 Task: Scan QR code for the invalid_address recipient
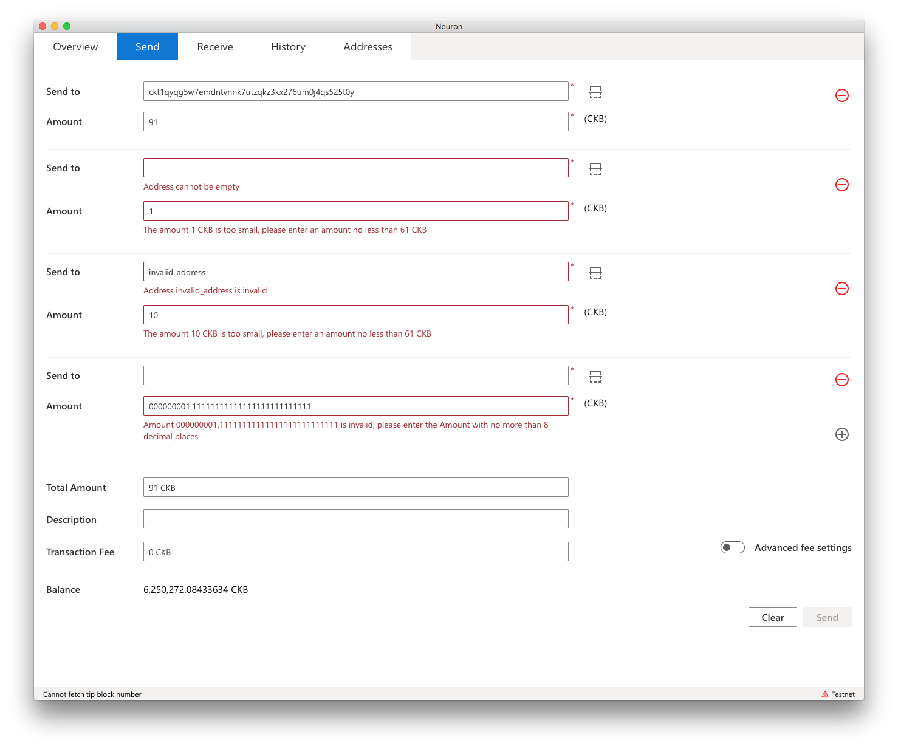(x=595, y=273)
